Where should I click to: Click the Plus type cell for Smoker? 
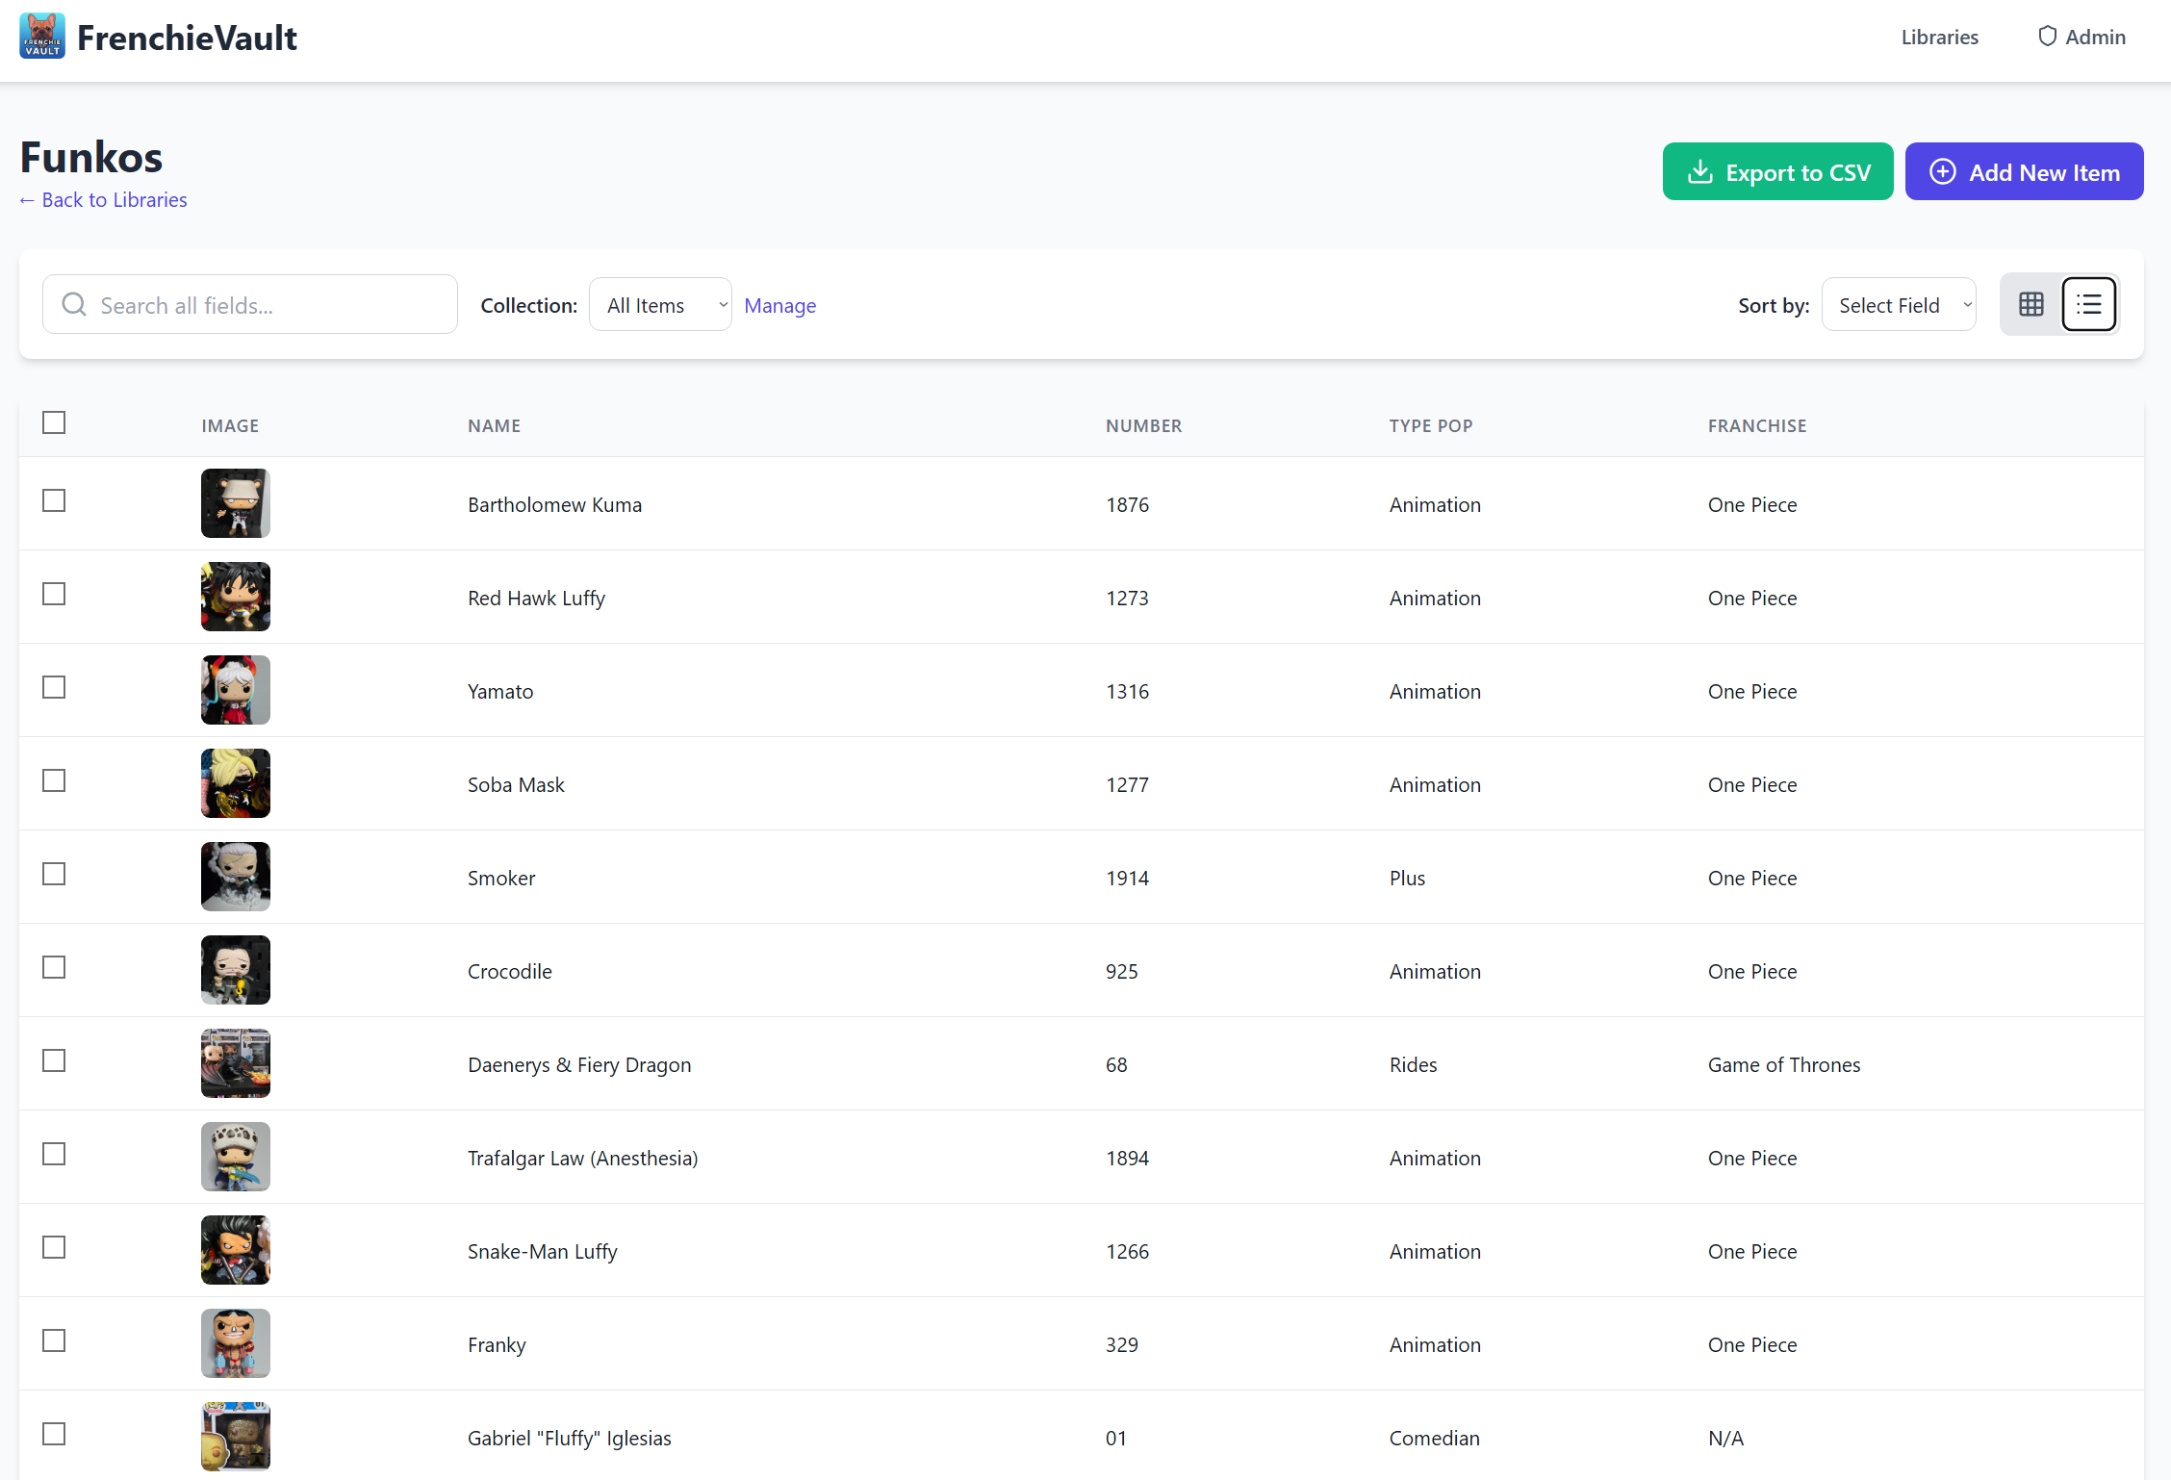point(1408,879)
